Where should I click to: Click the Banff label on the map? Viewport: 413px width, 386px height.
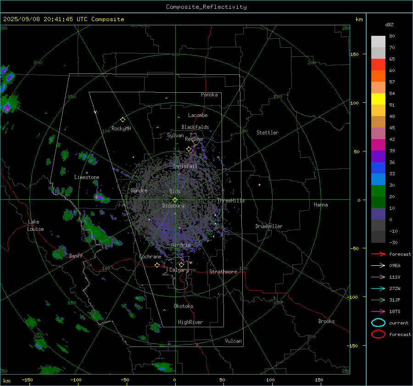[x=76, y=256]
